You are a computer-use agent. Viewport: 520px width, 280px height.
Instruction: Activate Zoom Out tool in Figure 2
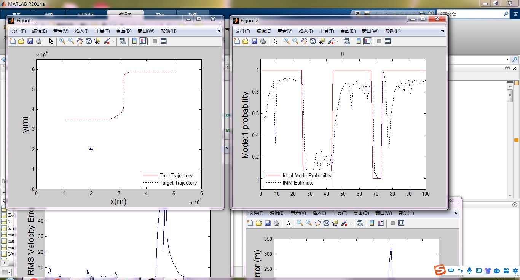point(295,41)
